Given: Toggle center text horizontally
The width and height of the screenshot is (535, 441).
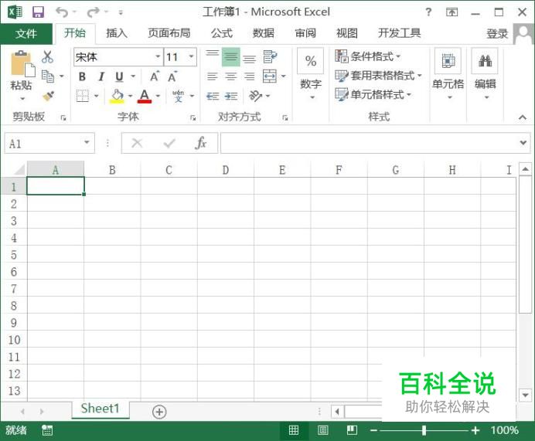Looking at the screenshot, I should point(231,76).
